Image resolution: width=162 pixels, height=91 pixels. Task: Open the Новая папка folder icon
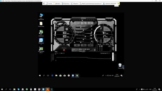coord(41,24)
